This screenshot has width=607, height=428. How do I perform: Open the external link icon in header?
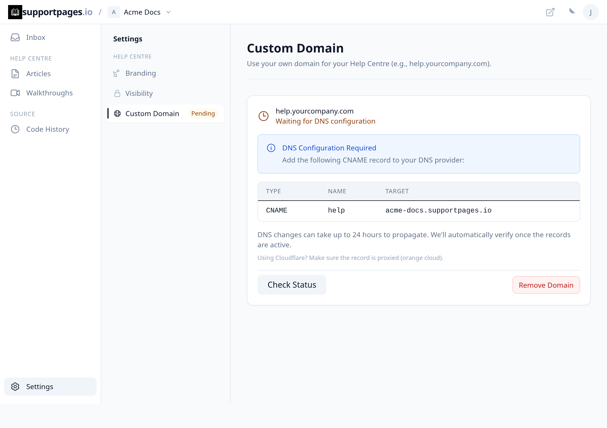click(550, 12)
